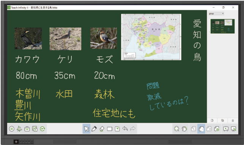The image size is (244, 145).
Task: Click the handwritten text カワウ
Action: tap(27, 59)
